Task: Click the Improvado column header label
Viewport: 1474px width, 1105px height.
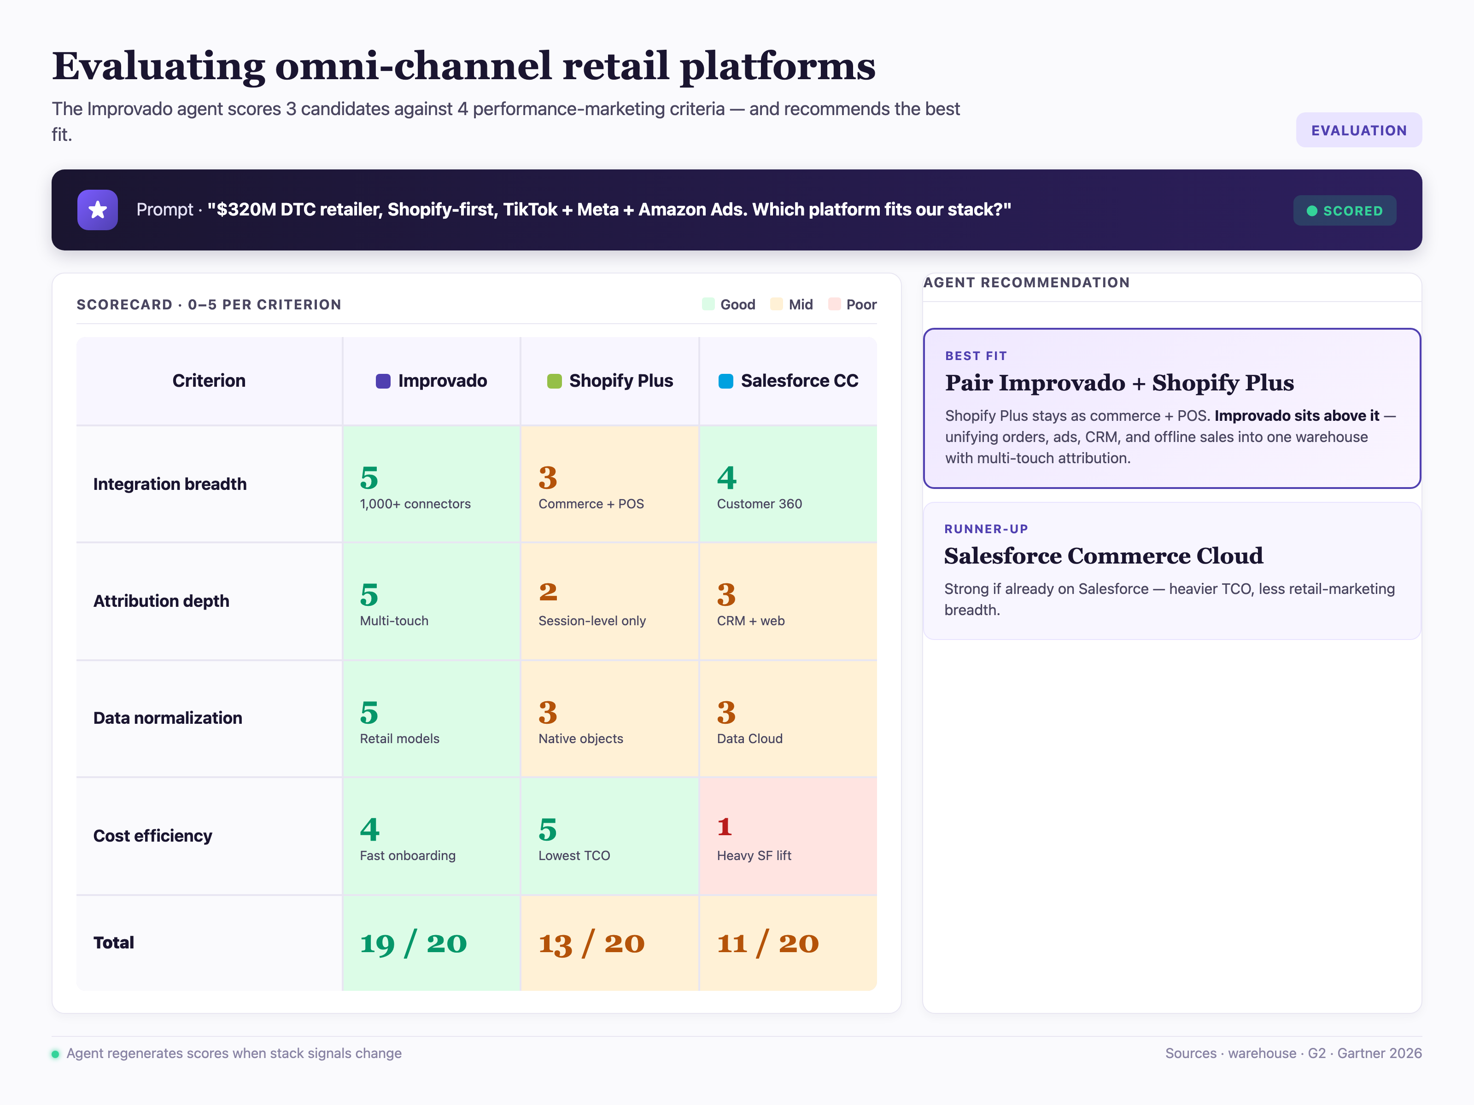Action: [x=443, y=381]
